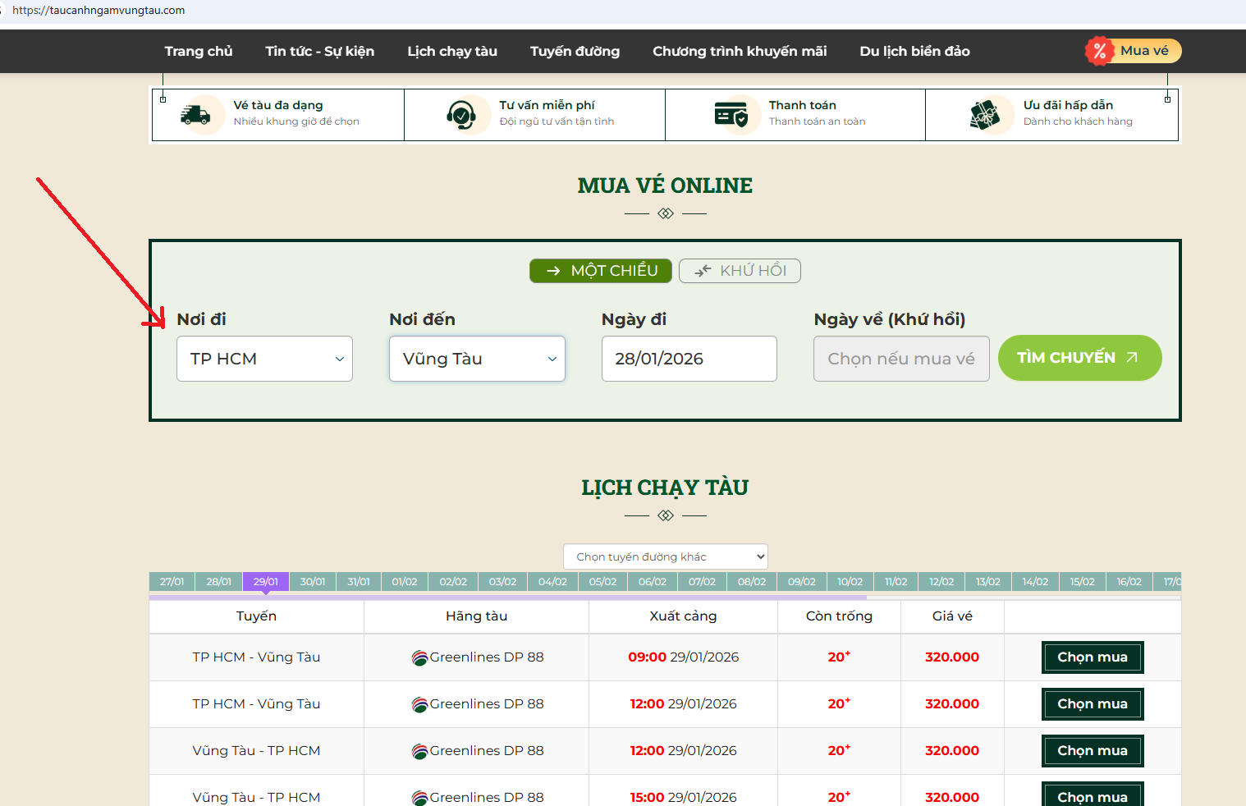Click Greenlines logo in first 12:00 row
Viewport: 1246px width, 806px height.
click(419, 704)
